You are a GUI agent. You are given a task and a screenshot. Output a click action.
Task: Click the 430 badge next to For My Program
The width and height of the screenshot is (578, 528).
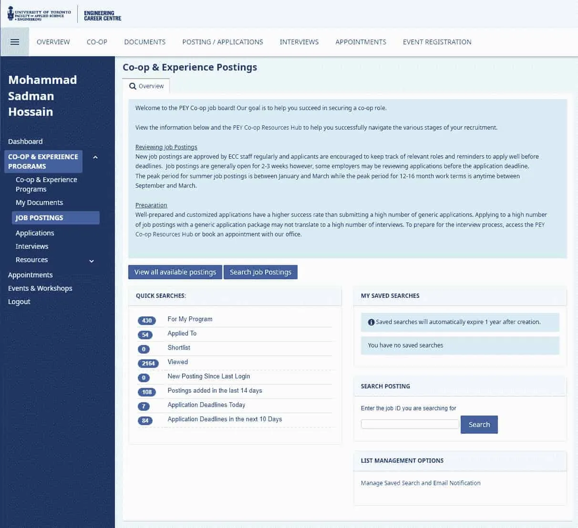[x=146, y=320]
